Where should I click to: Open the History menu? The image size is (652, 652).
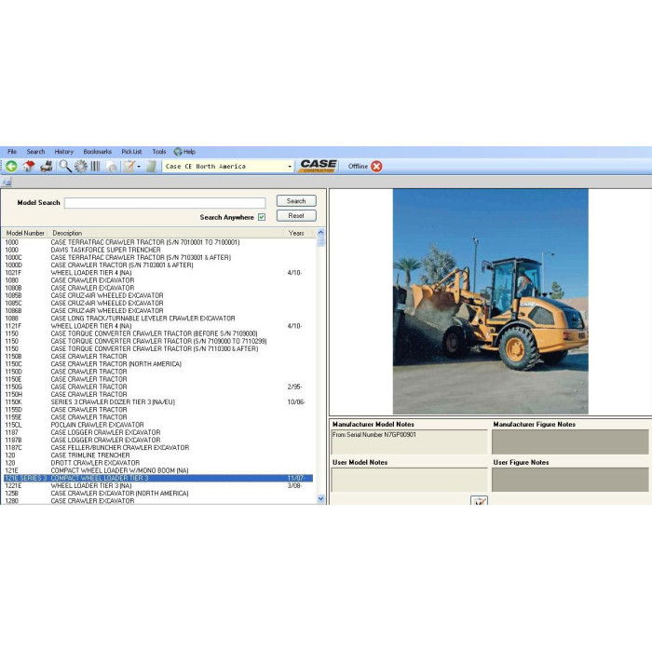(63, 152)
